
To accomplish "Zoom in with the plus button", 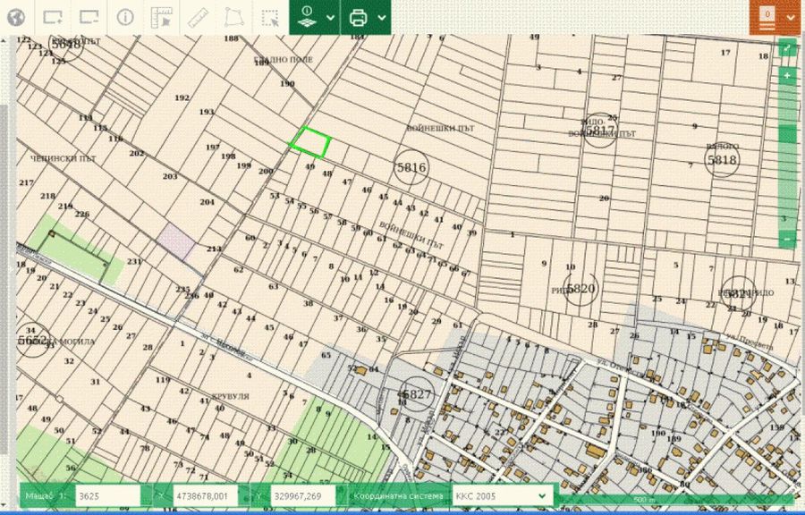I will click(x=786, y=76).
